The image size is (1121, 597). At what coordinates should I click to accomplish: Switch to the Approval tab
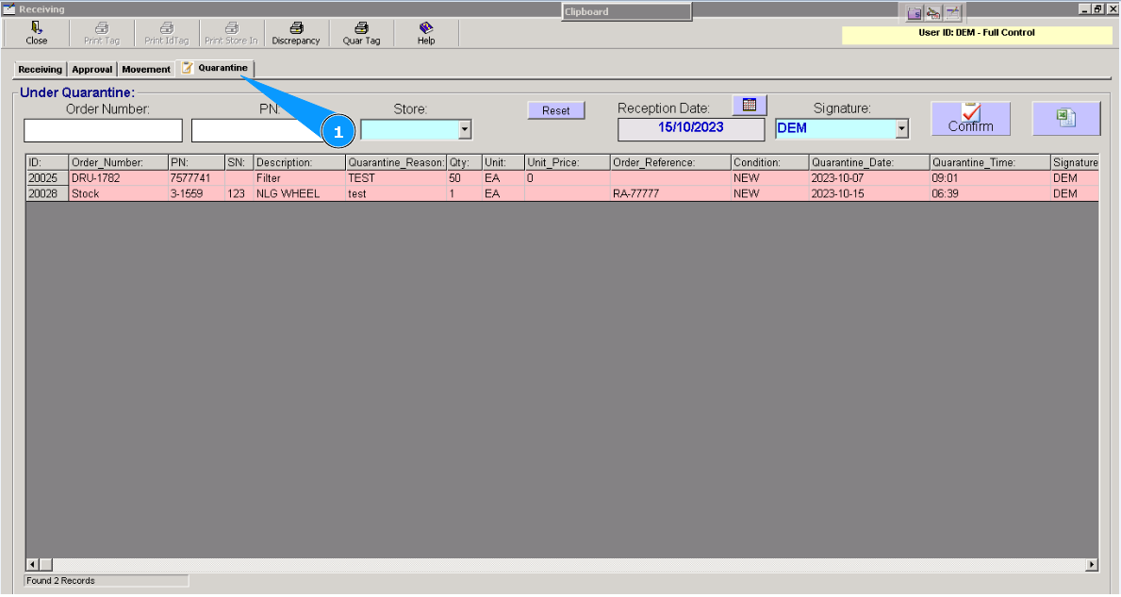[x=91, y=68]
